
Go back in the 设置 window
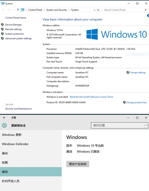click(x=4, y=118)
